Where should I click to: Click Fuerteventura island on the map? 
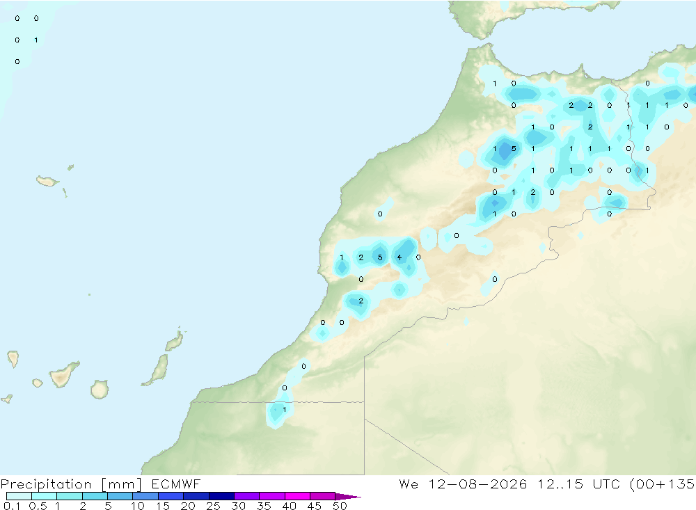[x=157, y=369]
